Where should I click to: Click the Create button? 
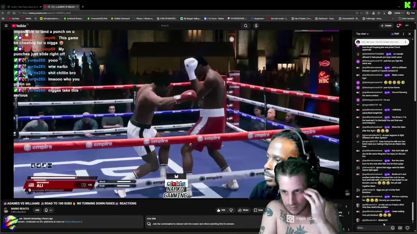coord(386,26)
